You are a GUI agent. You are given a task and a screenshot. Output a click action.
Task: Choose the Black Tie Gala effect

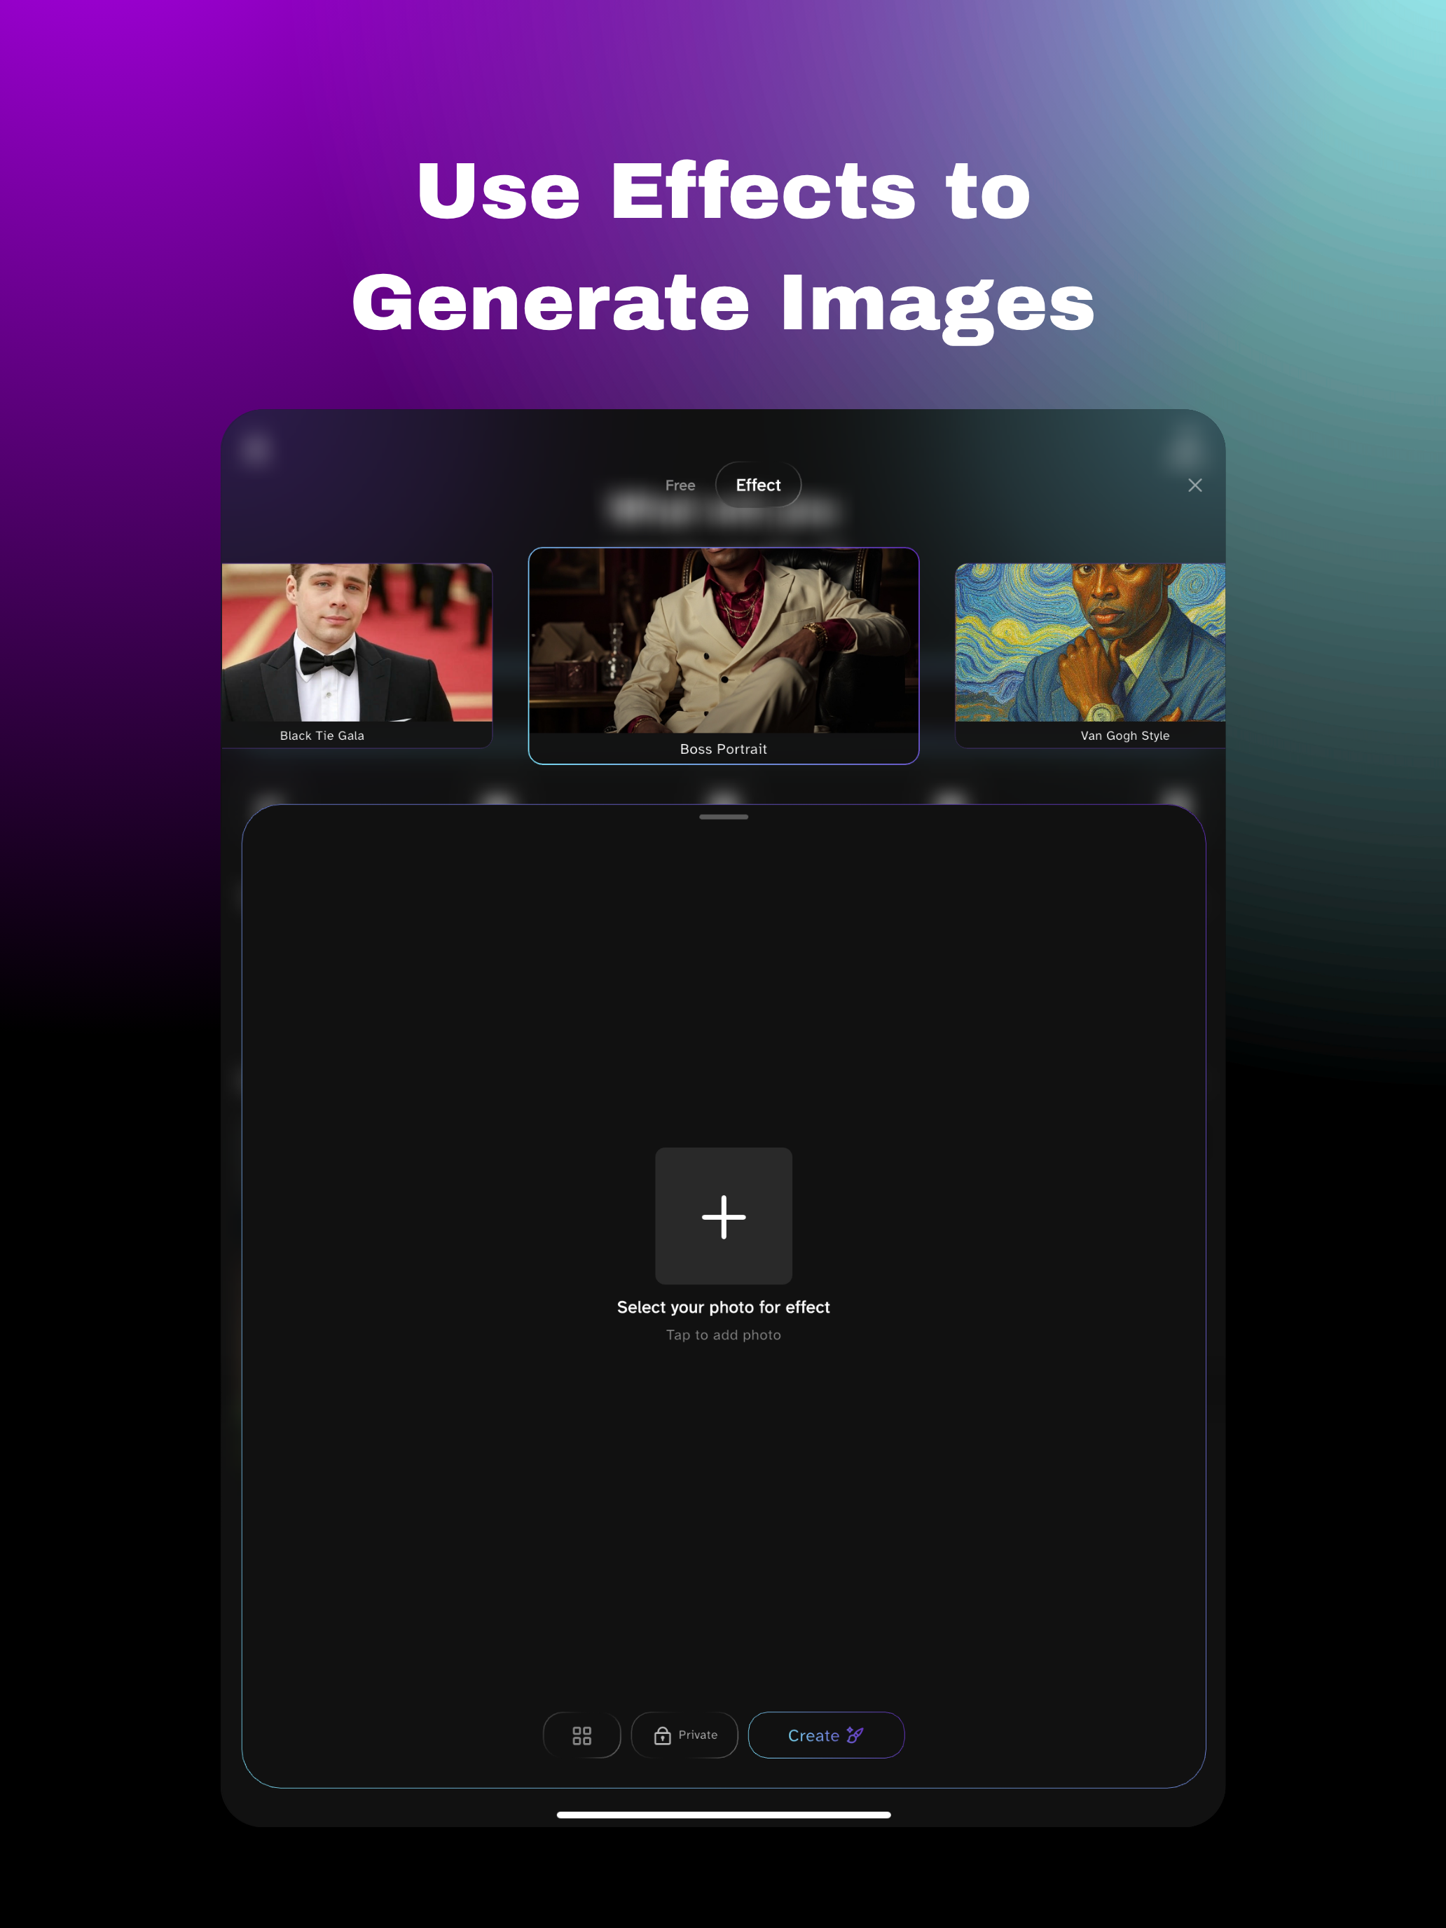(x=357, y=656)
